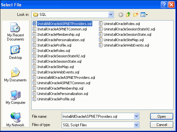This screenshot has width=177, height=132.
Task: Close the Select File dialog
Action: [x=171, y=5]
